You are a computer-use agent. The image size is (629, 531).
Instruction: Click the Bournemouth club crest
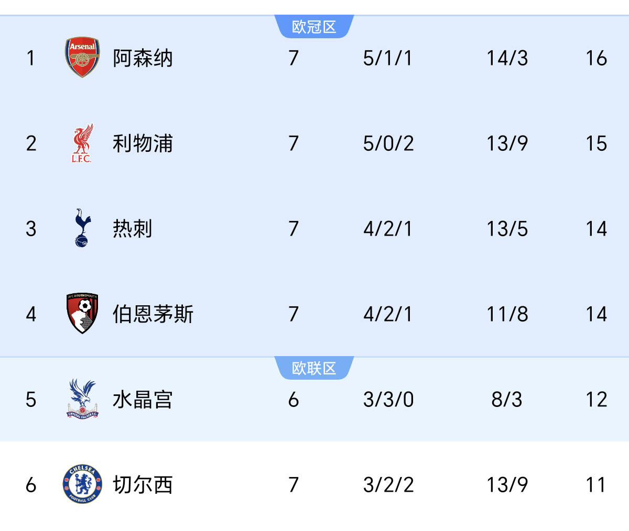82,313
